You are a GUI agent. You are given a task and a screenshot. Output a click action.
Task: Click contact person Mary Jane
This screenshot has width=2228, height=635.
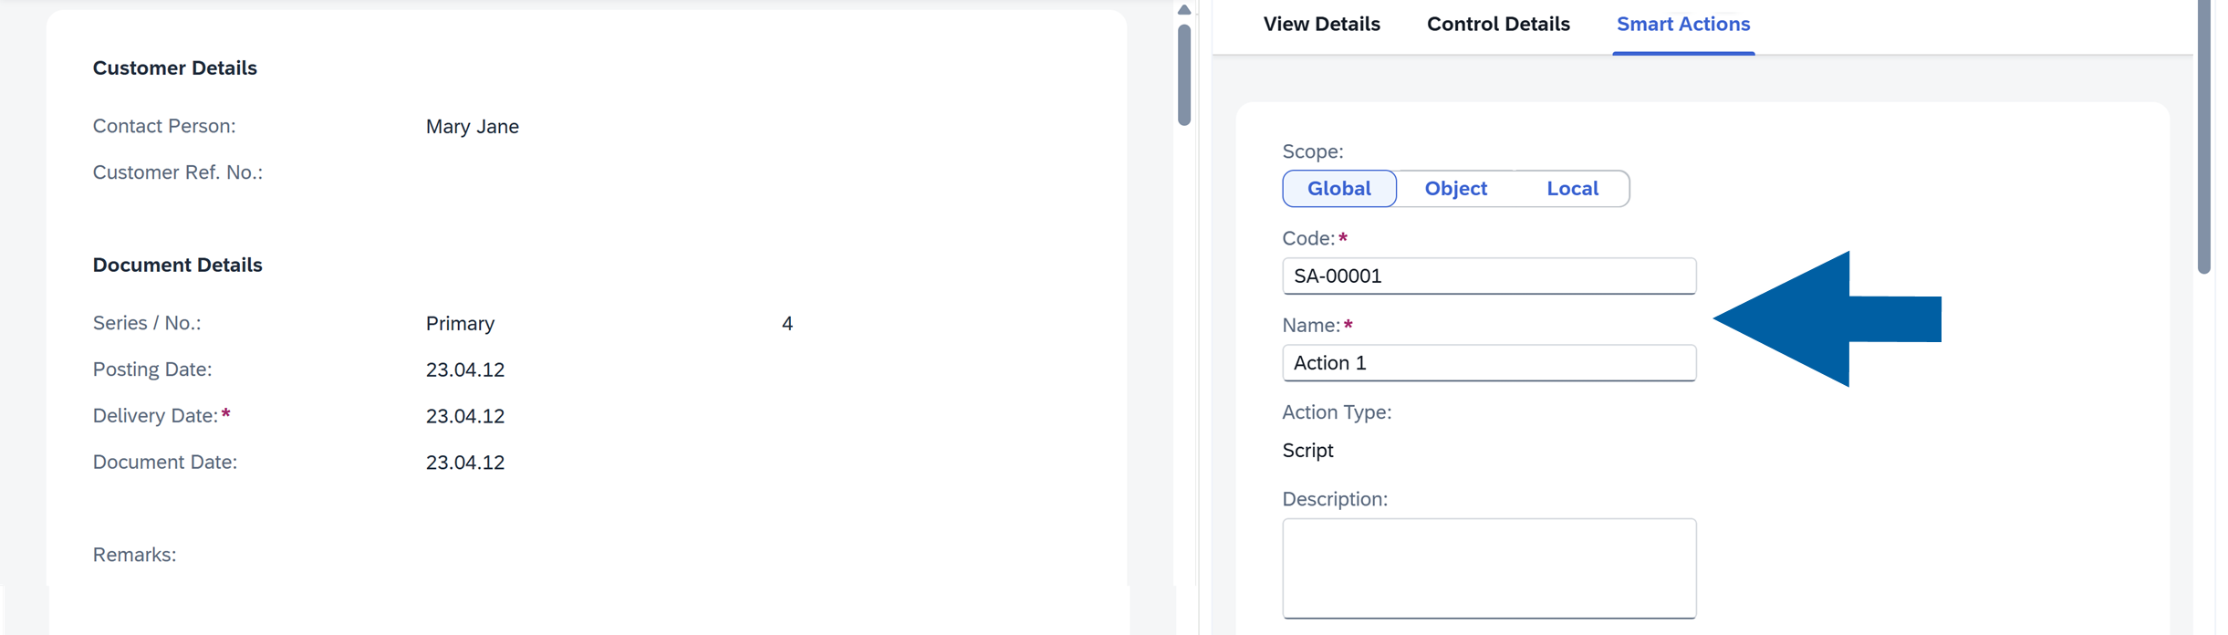[x=473, y=127]
